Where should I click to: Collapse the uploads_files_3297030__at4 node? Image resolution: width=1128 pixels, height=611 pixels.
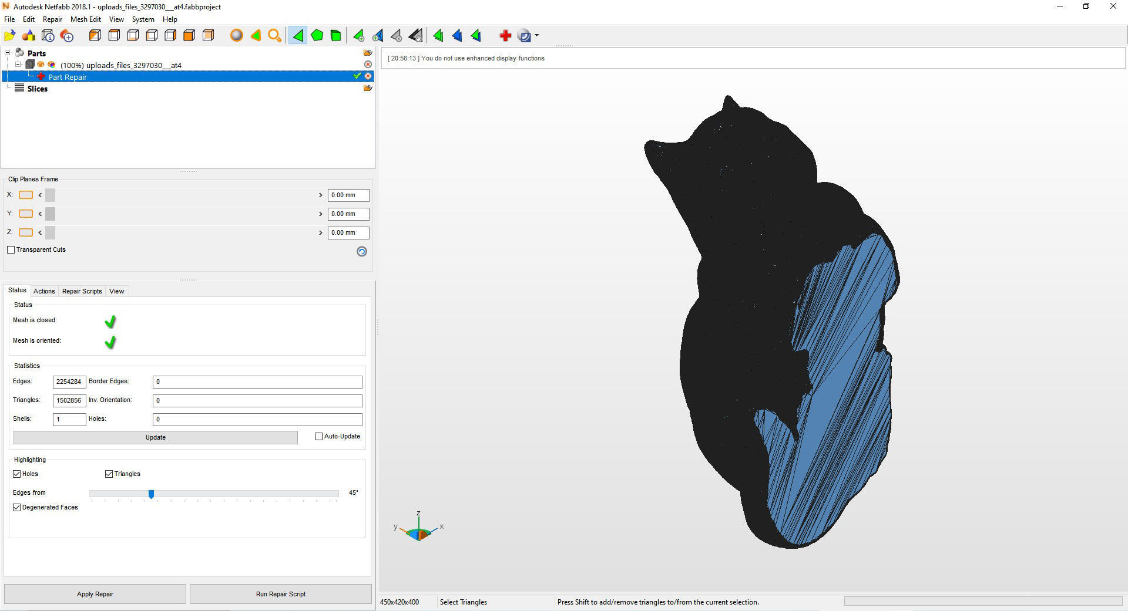click(x=18, y=65)
